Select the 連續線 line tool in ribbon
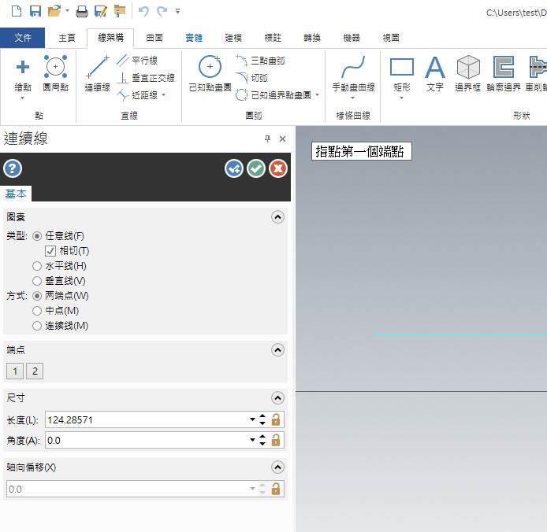 (x=97, y=73)
